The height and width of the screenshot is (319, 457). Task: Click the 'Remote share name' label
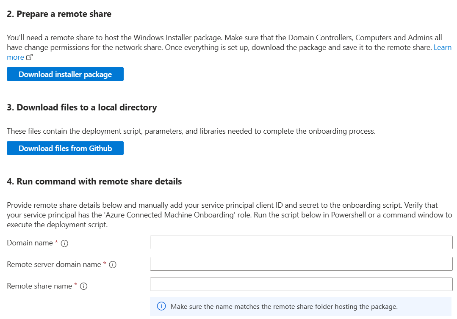(x=39, y=286)
